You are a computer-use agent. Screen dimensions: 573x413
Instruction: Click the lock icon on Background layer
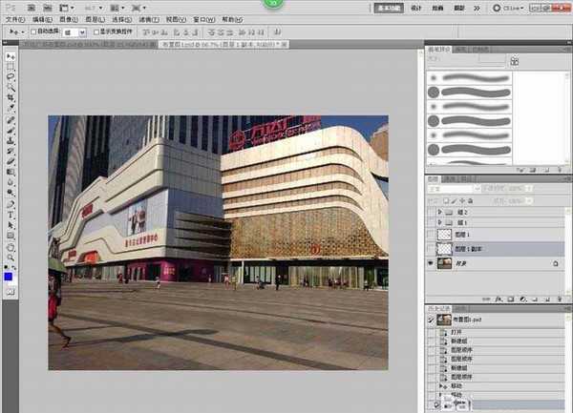(555, 262)
